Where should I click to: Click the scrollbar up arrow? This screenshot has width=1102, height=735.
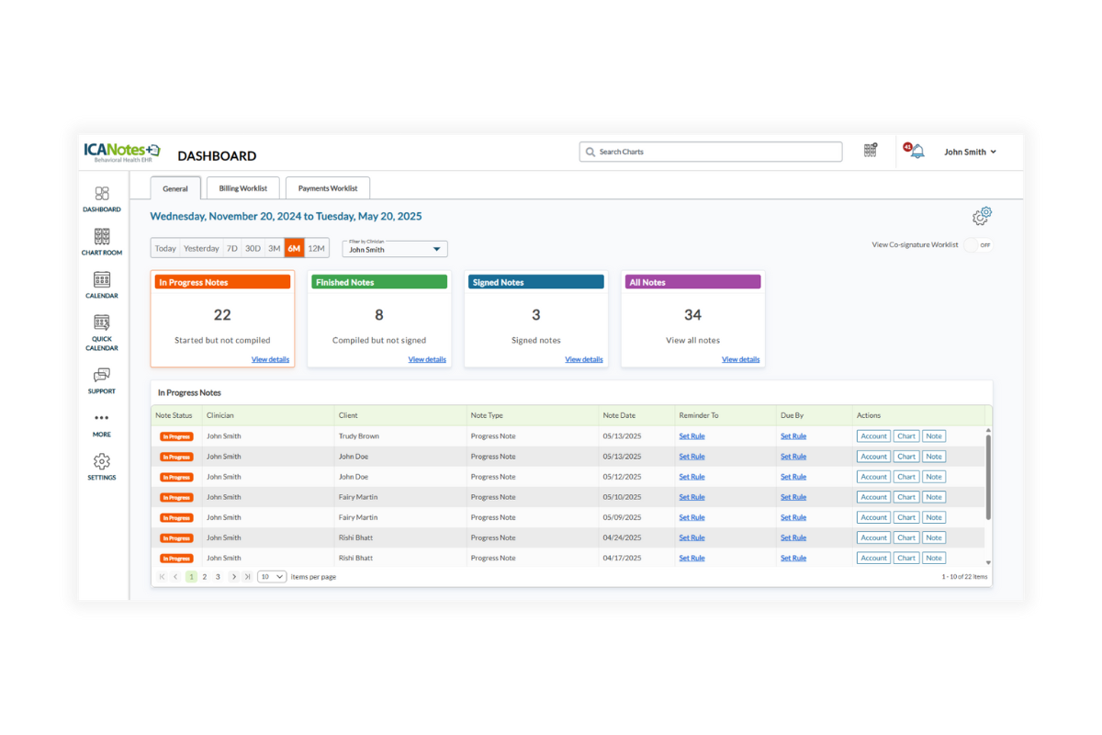(x=988, y=430)
